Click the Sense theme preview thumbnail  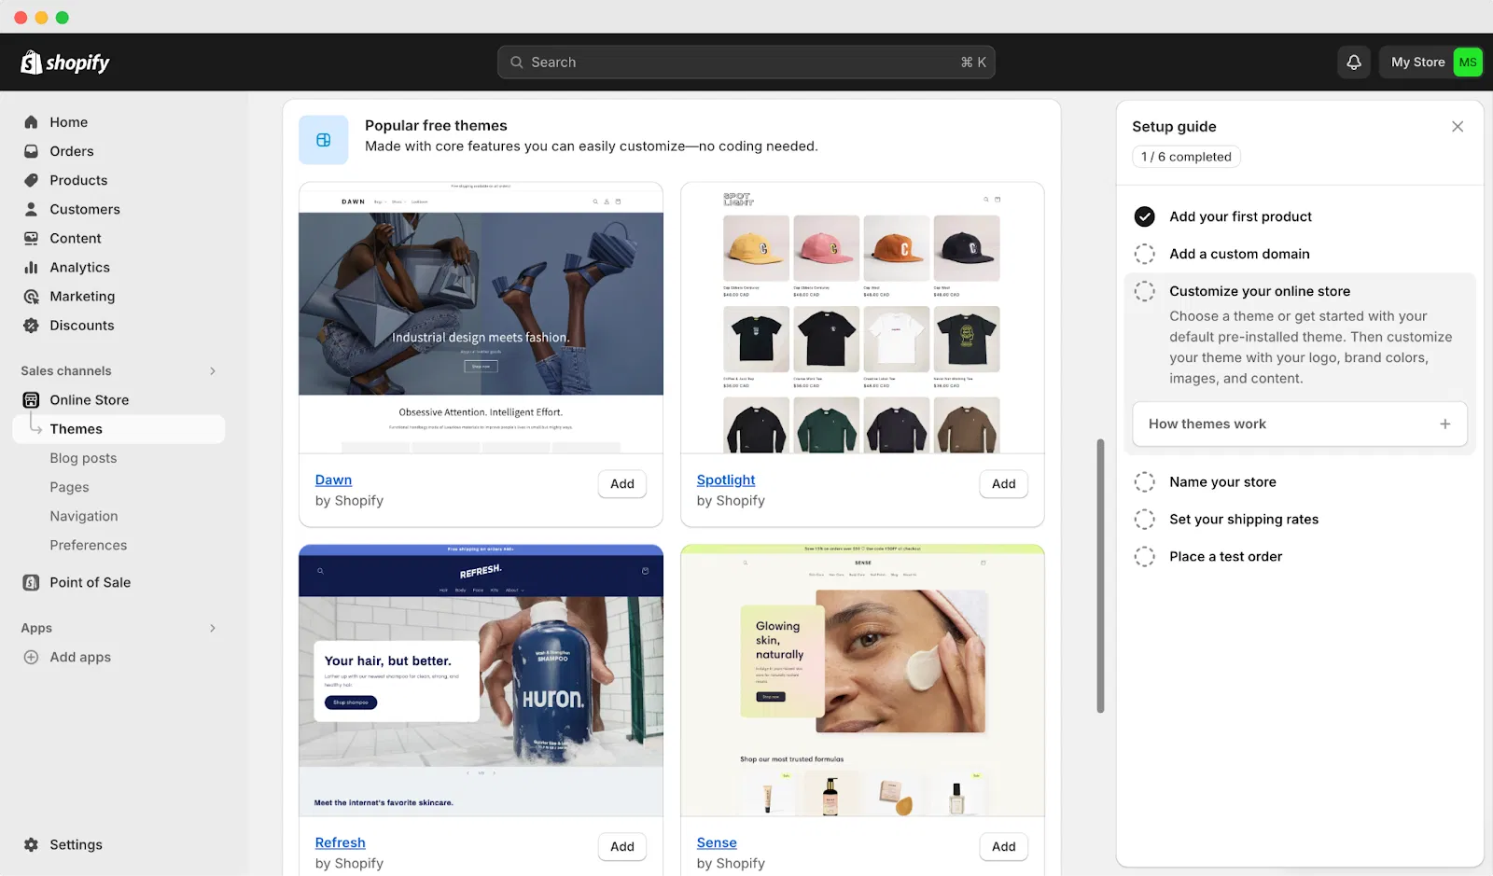pyautogui.click(x=862, y=681)
